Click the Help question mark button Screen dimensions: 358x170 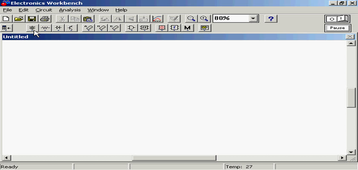coord(271,19)
